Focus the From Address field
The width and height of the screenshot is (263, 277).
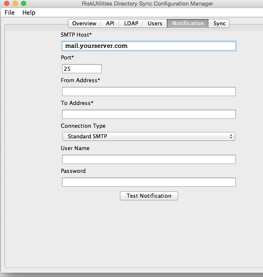tap(149, 91)
